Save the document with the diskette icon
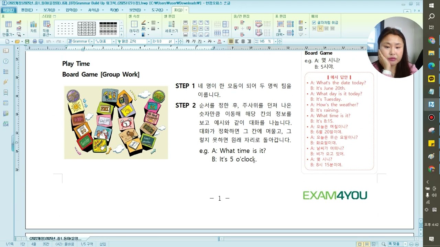440x247 pixels. 27,41
